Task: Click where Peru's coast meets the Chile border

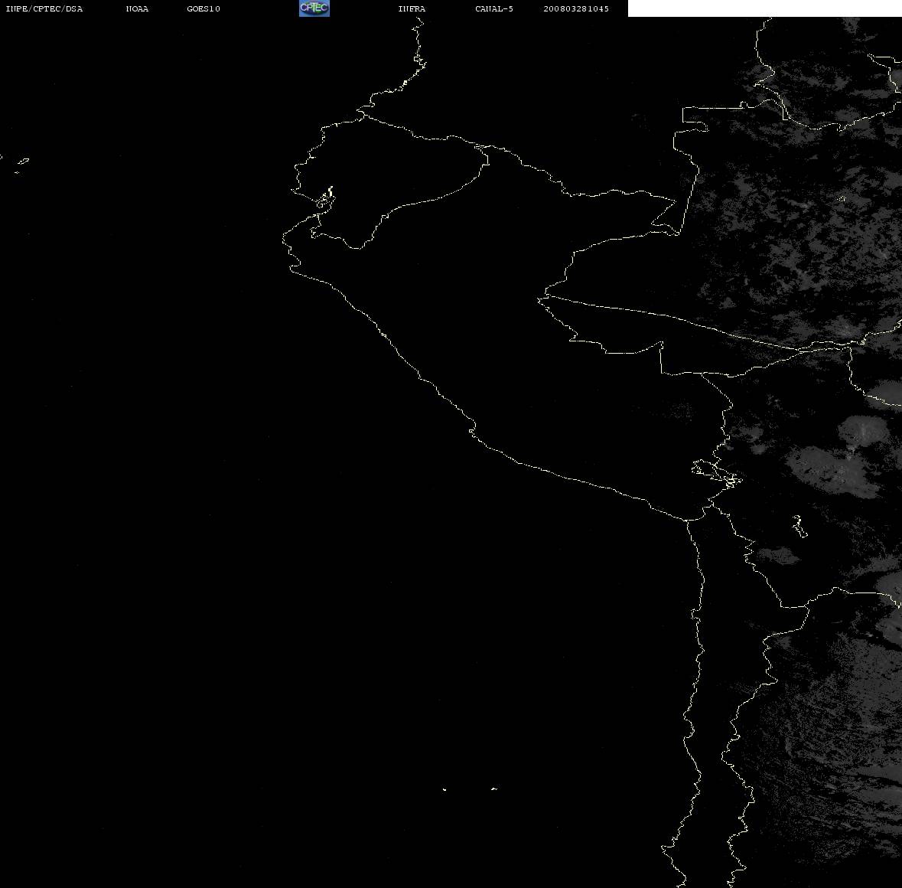Action: pyautogui.click(x=687, y=520)
